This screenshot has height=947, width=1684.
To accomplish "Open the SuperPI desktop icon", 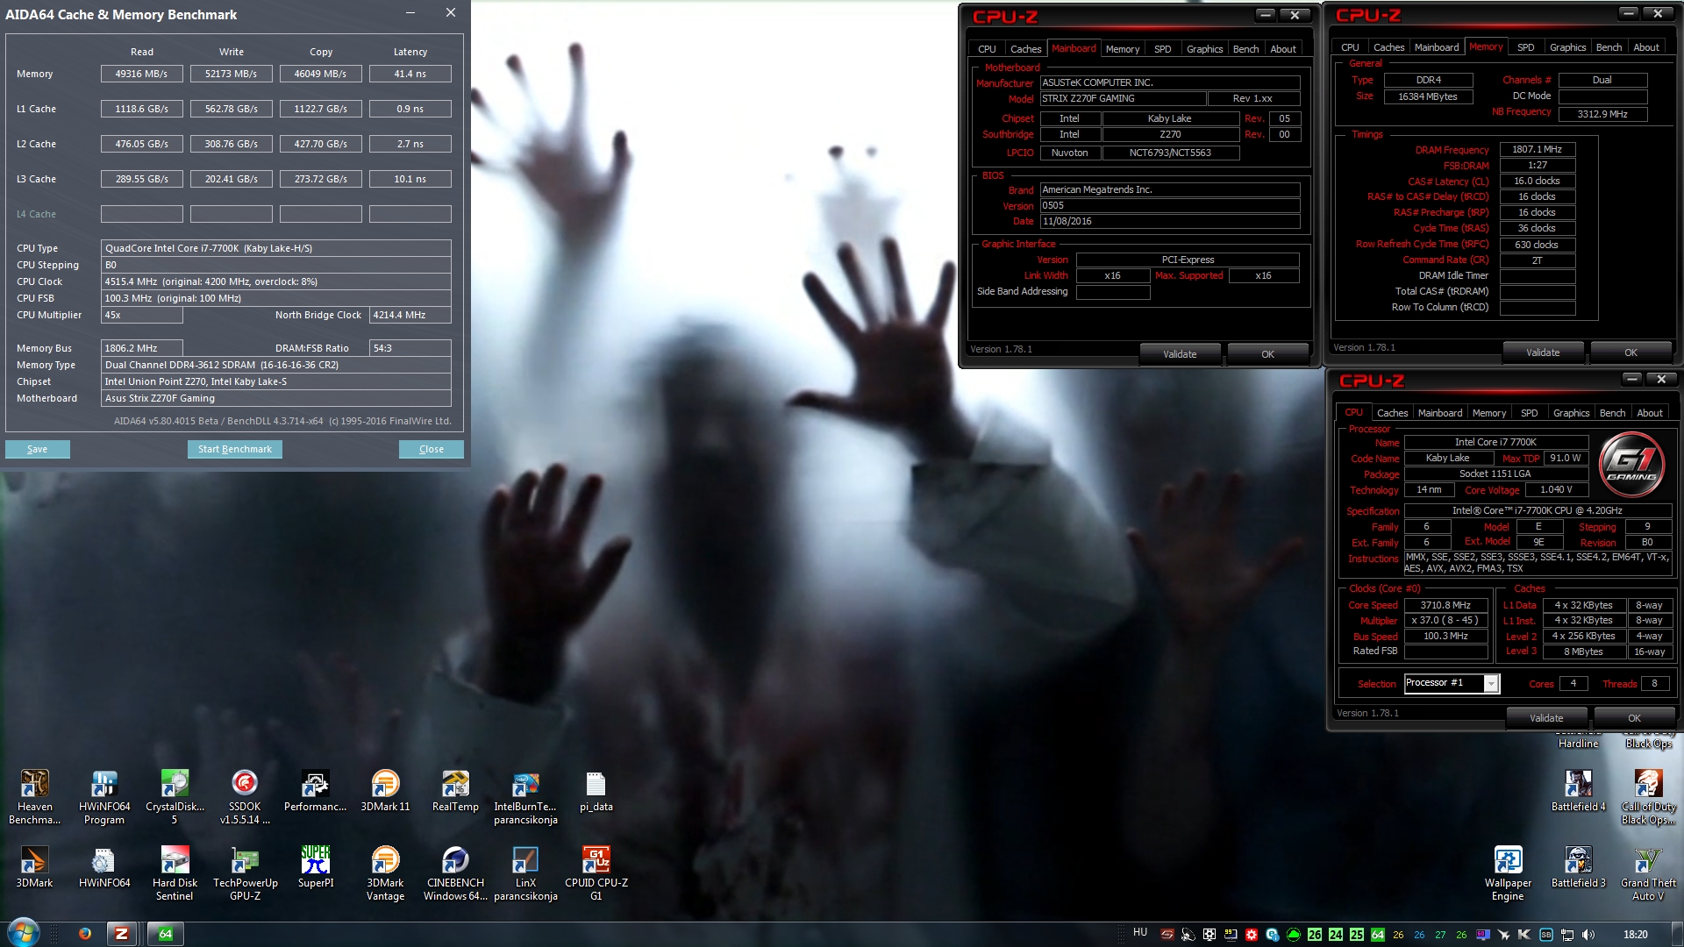I will [315, 866].
